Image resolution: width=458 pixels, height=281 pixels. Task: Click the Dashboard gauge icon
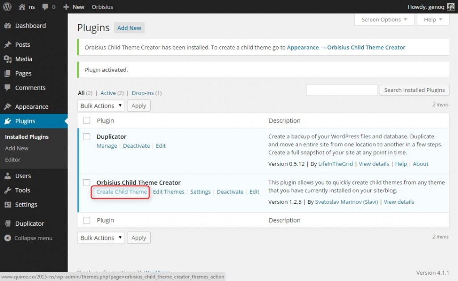(x=8, y=25)
